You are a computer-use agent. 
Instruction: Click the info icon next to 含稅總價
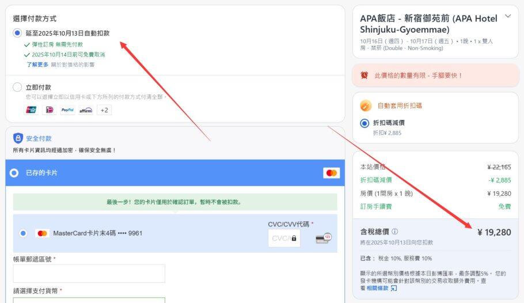(394, 232)
